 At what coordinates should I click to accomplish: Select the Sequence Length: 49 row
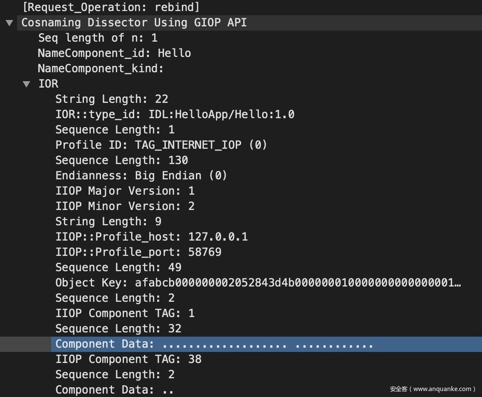coord(118,267)
